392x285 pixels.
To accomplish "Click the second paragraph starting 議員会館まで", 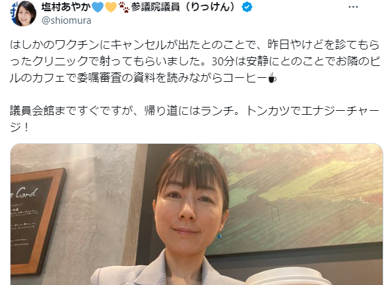I will [195, 119].
